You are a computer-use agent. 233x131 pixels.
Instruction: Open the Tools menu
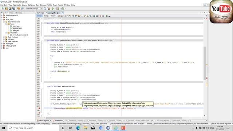click(x=60, y=5)
